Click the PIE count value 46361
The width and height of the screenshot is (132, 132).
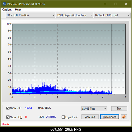pos(29,108)
